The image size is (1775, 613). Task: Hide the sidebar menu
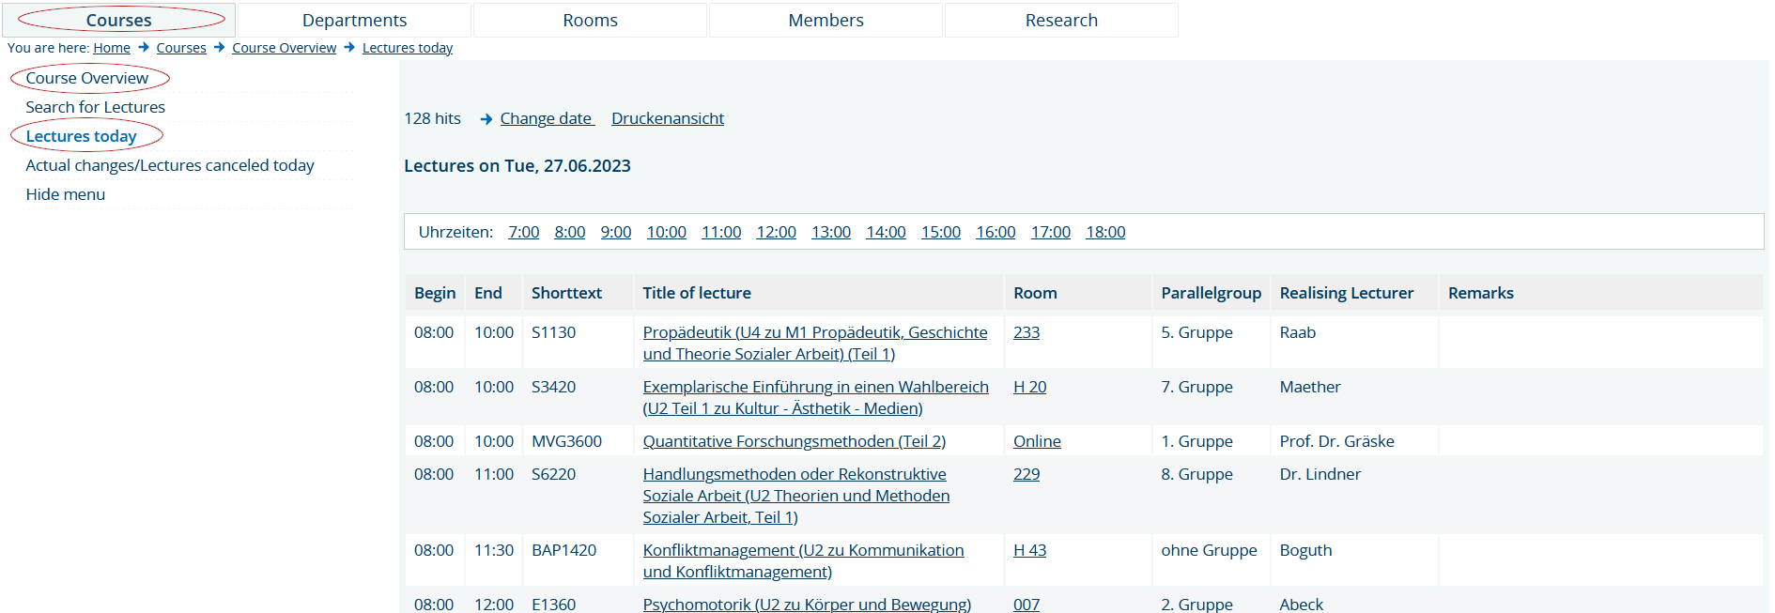[x=66, y=194]
